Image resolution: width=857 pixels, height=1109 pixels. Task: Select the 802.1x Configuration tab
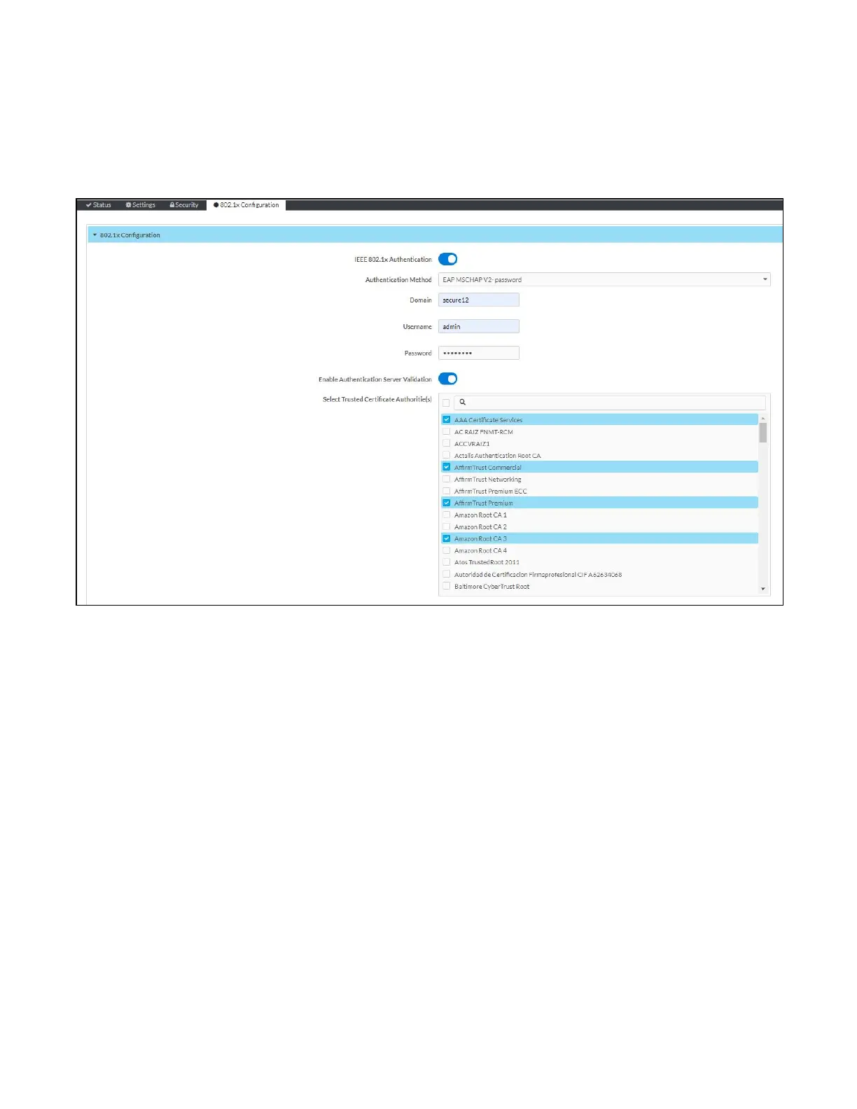pos(246,205)
